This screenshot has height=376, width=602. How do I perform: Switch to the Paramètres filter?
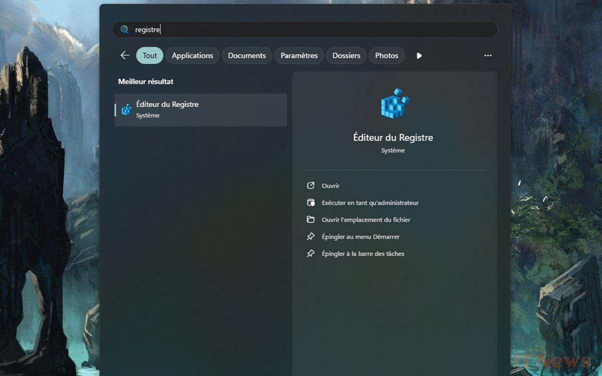click(299, 56)
